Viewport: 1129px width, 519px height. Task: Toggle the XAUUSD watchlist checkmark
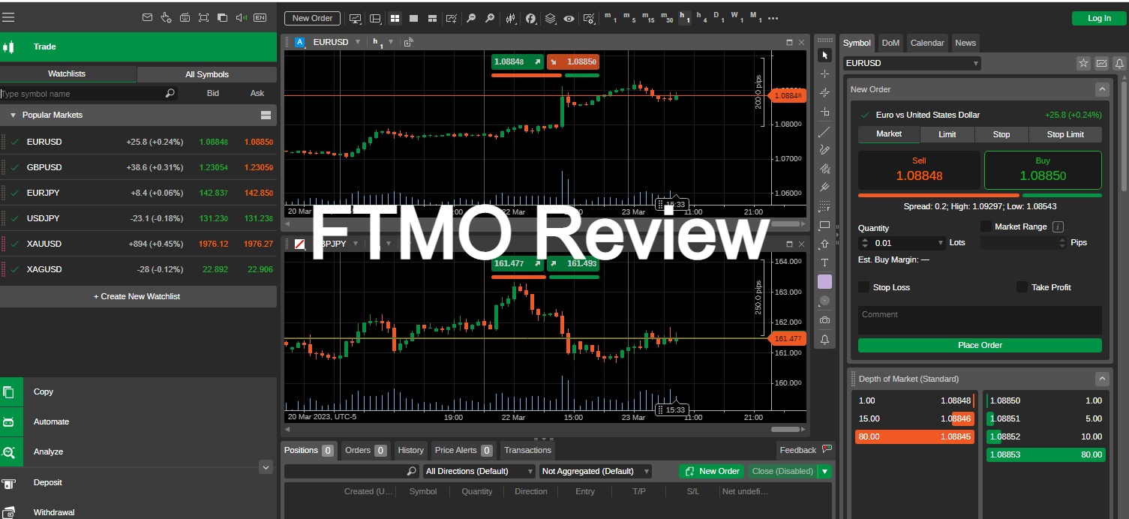[14, 244]
